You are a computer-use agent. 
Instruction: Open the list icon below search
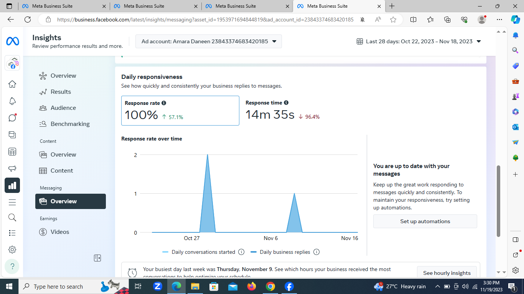[12, 233]
